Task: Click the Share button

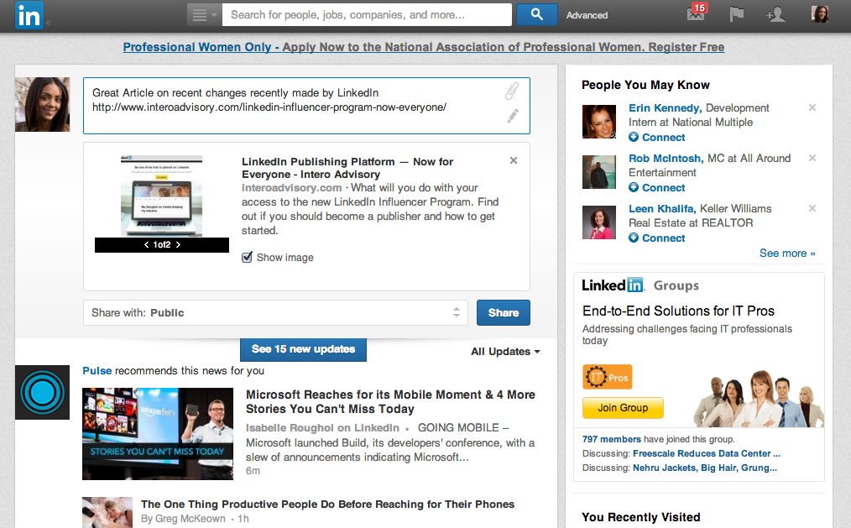Action: pyautogui.click(x=503, y=312)
